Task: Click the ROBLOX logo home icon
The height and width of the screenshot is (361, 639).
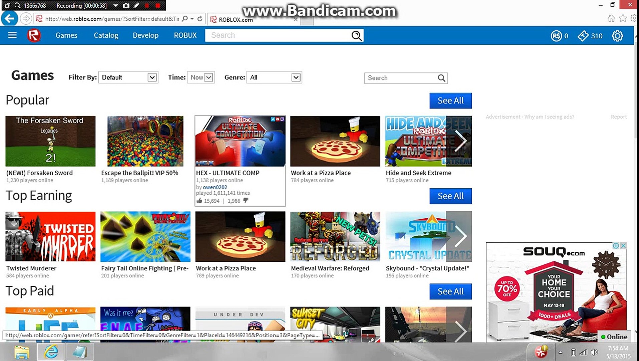Action: tap(34, 35)
